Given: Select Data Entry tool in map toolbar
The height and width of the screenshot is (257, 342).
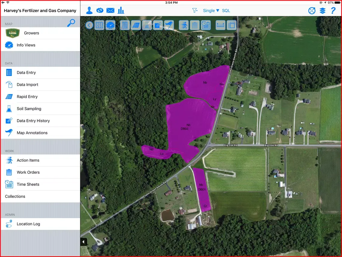Looking at the screenshot, I should 125,25.
